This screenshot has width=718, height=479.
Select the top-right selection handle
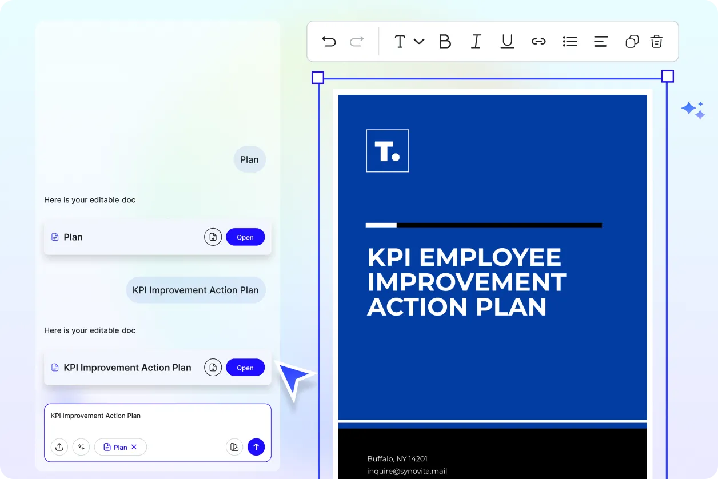(667, 77)
